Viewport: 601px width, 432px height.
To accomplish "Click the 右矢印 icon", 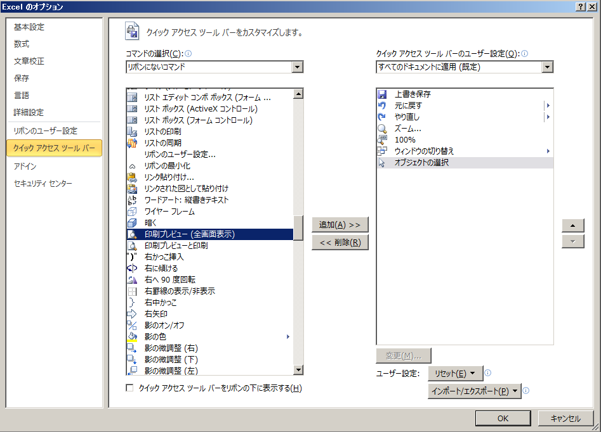I will point(132,314).
